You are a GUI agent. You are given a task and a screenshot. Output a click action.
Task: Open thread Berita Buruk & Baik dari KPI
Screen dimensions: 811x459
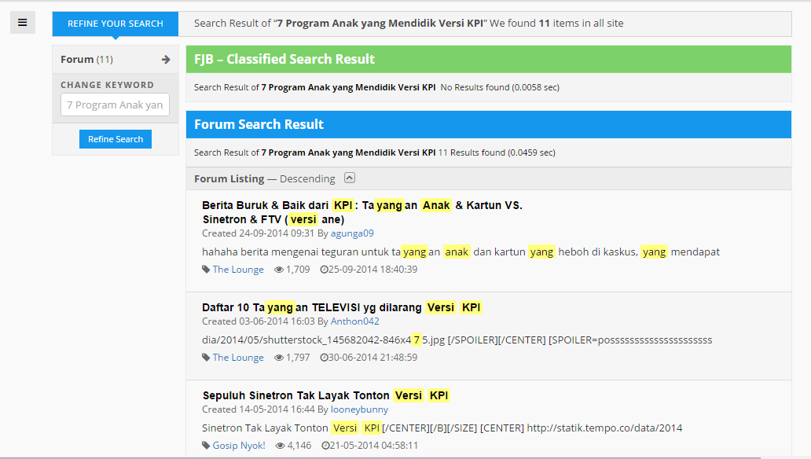pos(362,212)
